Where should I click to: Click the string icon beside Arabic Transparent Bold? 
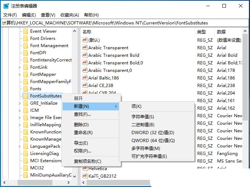85,55
